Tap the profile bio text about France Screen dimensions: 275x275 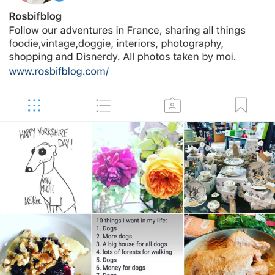tap(127, 43)
